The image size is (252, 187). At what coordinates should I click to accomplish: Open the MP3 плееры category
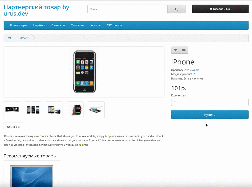(x=115, y=25)
